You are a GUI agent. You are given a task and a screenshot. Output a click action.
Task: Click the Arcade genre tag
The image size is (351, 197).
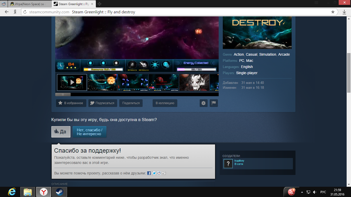284,54
